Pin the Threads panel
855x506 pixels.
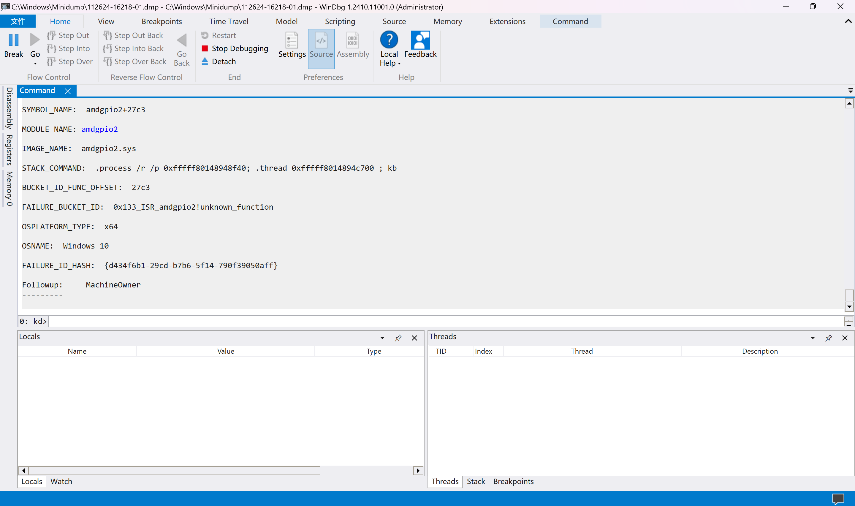click(828, 338)
